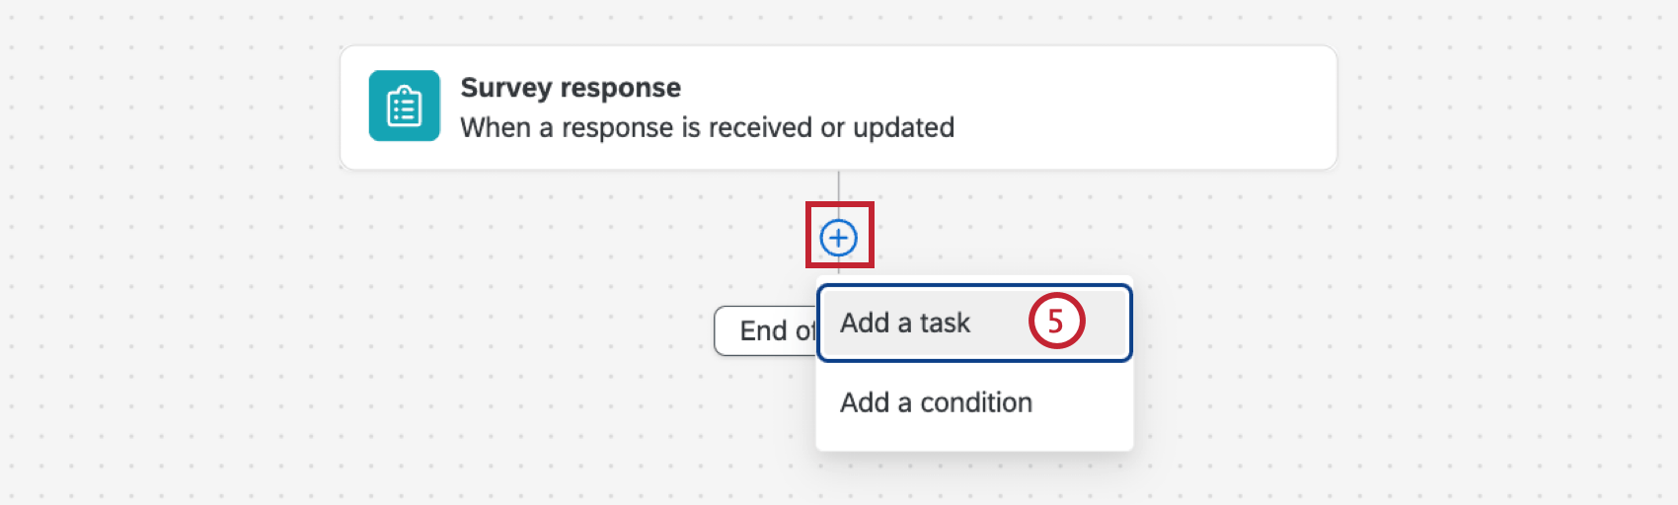
Task: Click the word "task" in the highlighted item
Action: [x=945, y=323]
